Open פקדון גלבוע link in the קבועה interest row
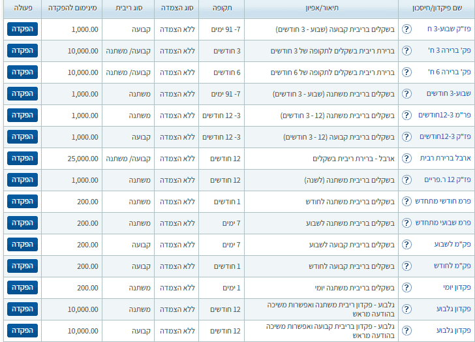This screenshot has height=342, width=475. coord(453,330)
